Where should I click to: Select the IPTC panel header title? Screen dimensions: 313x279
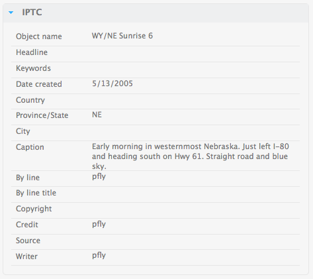click(x=32, y=12)
